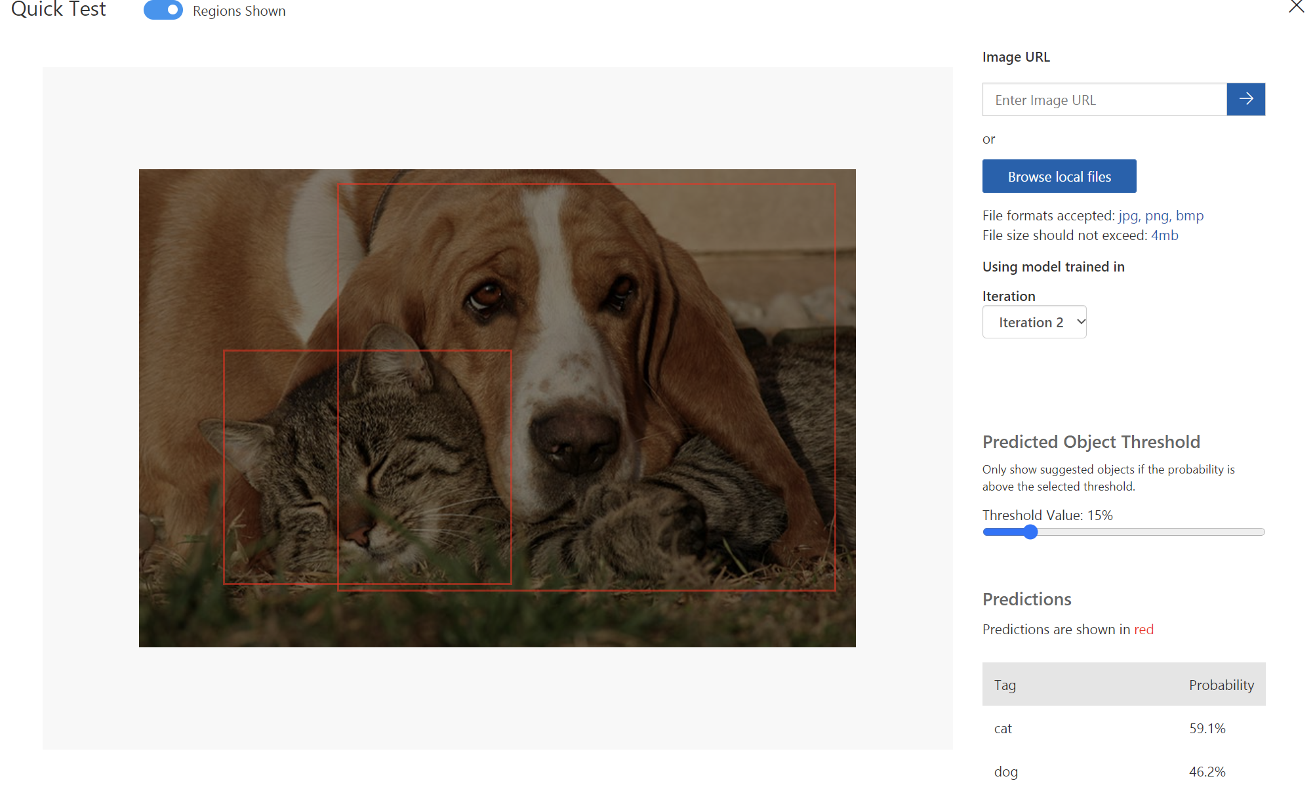Click the 46.2% probability value

click(x=1207, y=771)
